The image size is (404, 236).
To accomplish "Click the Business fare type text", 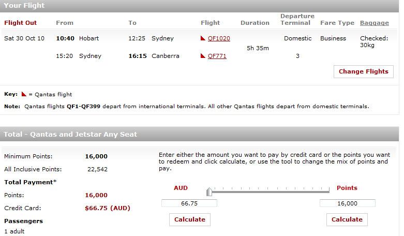I will (333, 38).
